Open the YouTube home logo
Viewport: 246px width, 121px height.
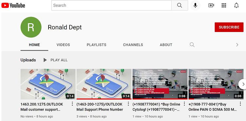click(x=13, y=6)
